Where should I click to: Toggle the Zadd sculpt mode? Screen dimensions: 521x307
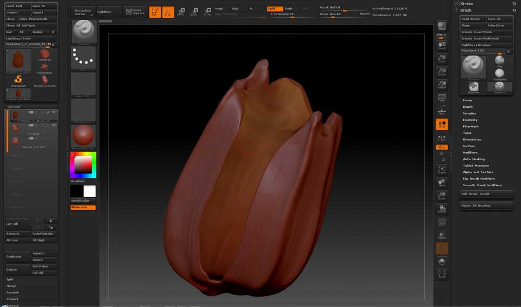(x=272, y=9)
